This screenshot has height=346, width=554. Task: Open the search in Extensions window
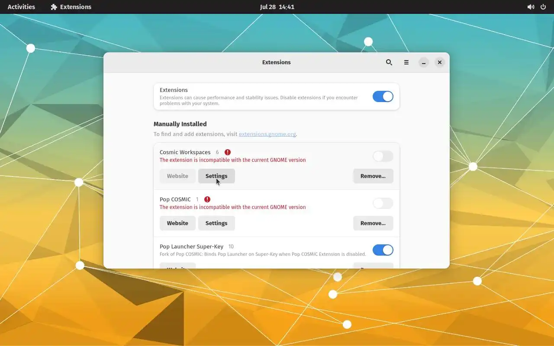389,62
